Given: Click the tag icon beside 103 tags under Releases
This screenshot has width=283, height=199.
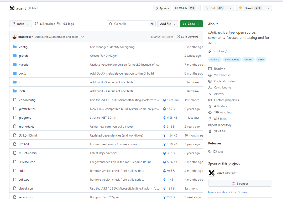Looking at the screenshot, I should 210,152.
